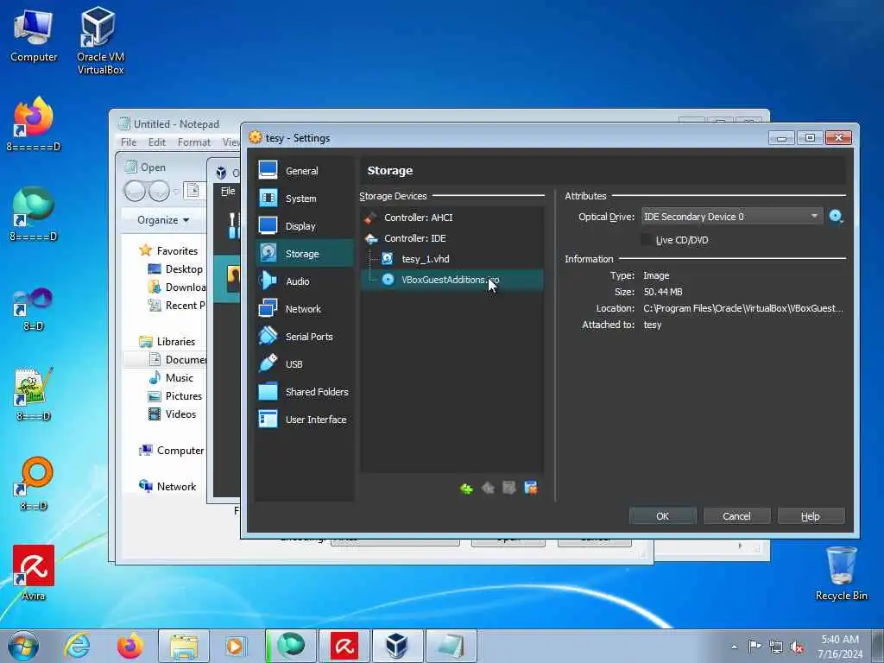Click the Action Center flag tray icon
884x663 pixels.
click(755, 647)
